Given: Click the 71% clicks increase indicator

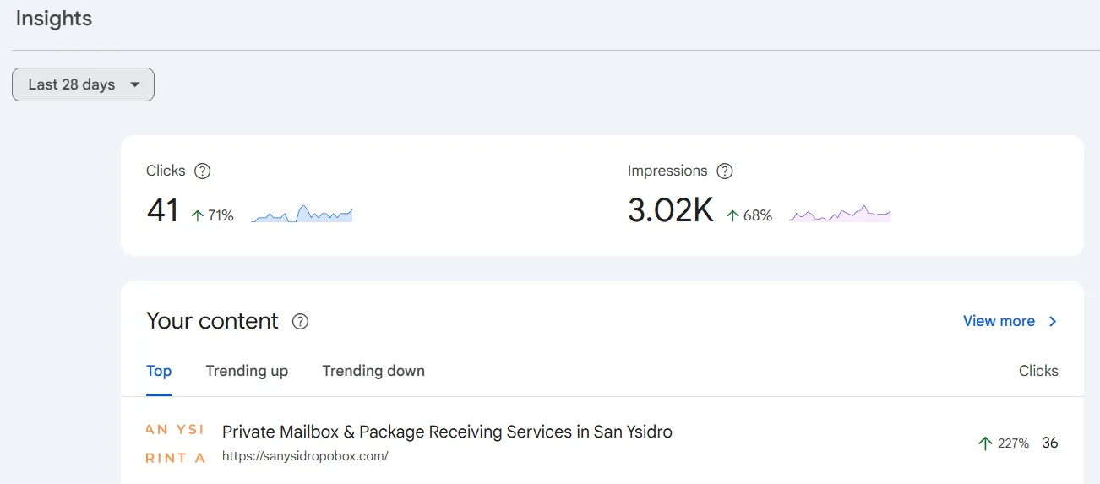Looking at the screenshot, I should coord(212,215).
